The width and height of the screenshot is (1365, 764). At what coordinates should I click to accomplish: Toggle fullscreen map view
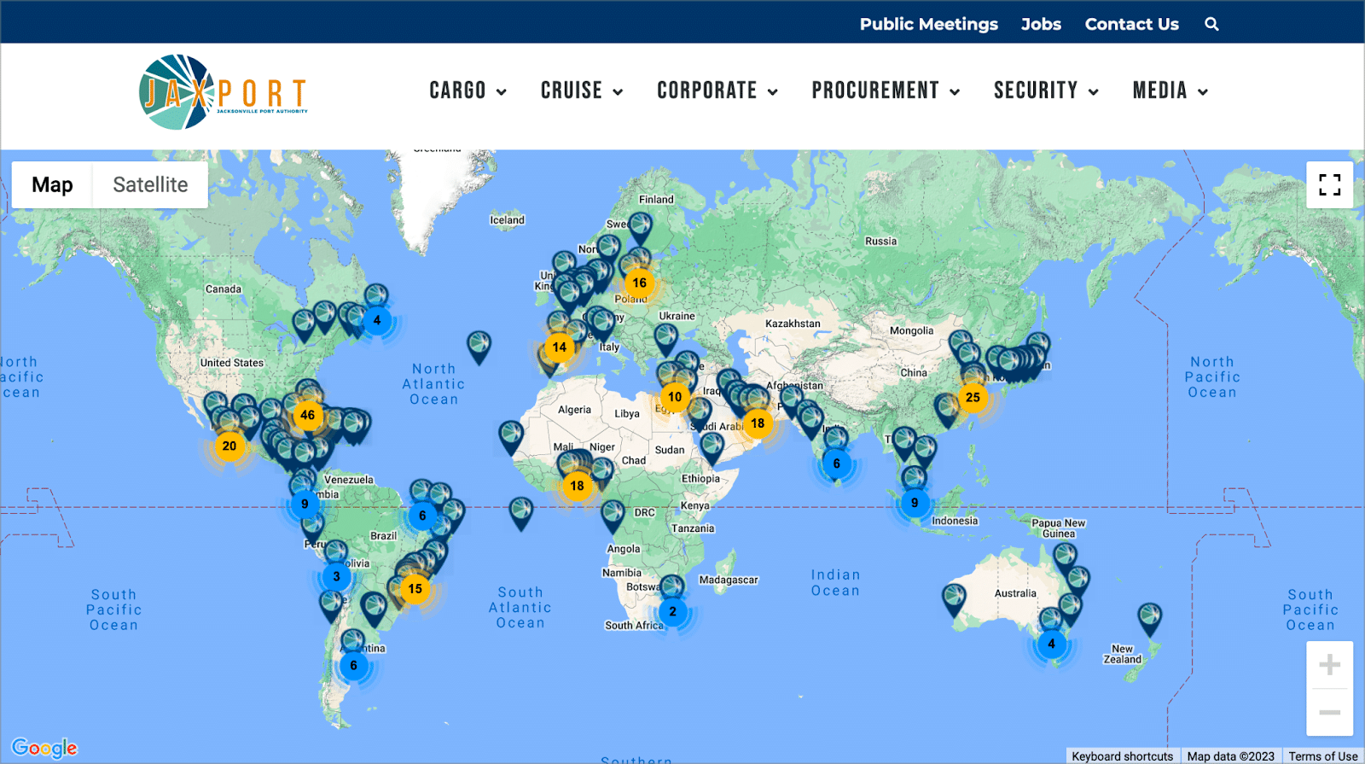tap(1329, 184)
